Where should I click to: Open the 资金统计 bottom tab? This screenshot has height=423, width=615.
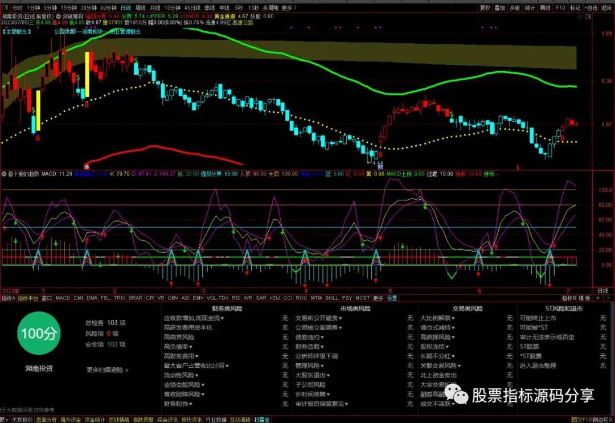[95, 420]
